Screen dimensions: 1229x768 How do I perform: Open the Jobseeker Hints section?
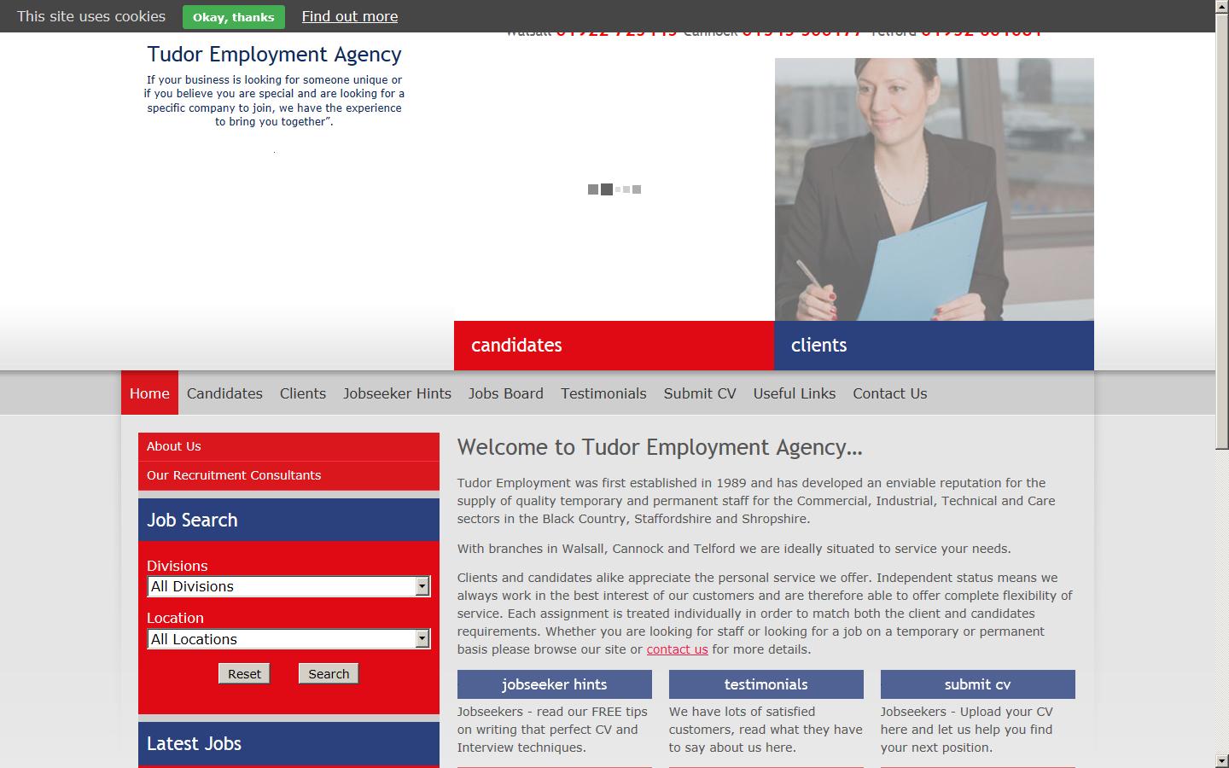click(397, 393)
